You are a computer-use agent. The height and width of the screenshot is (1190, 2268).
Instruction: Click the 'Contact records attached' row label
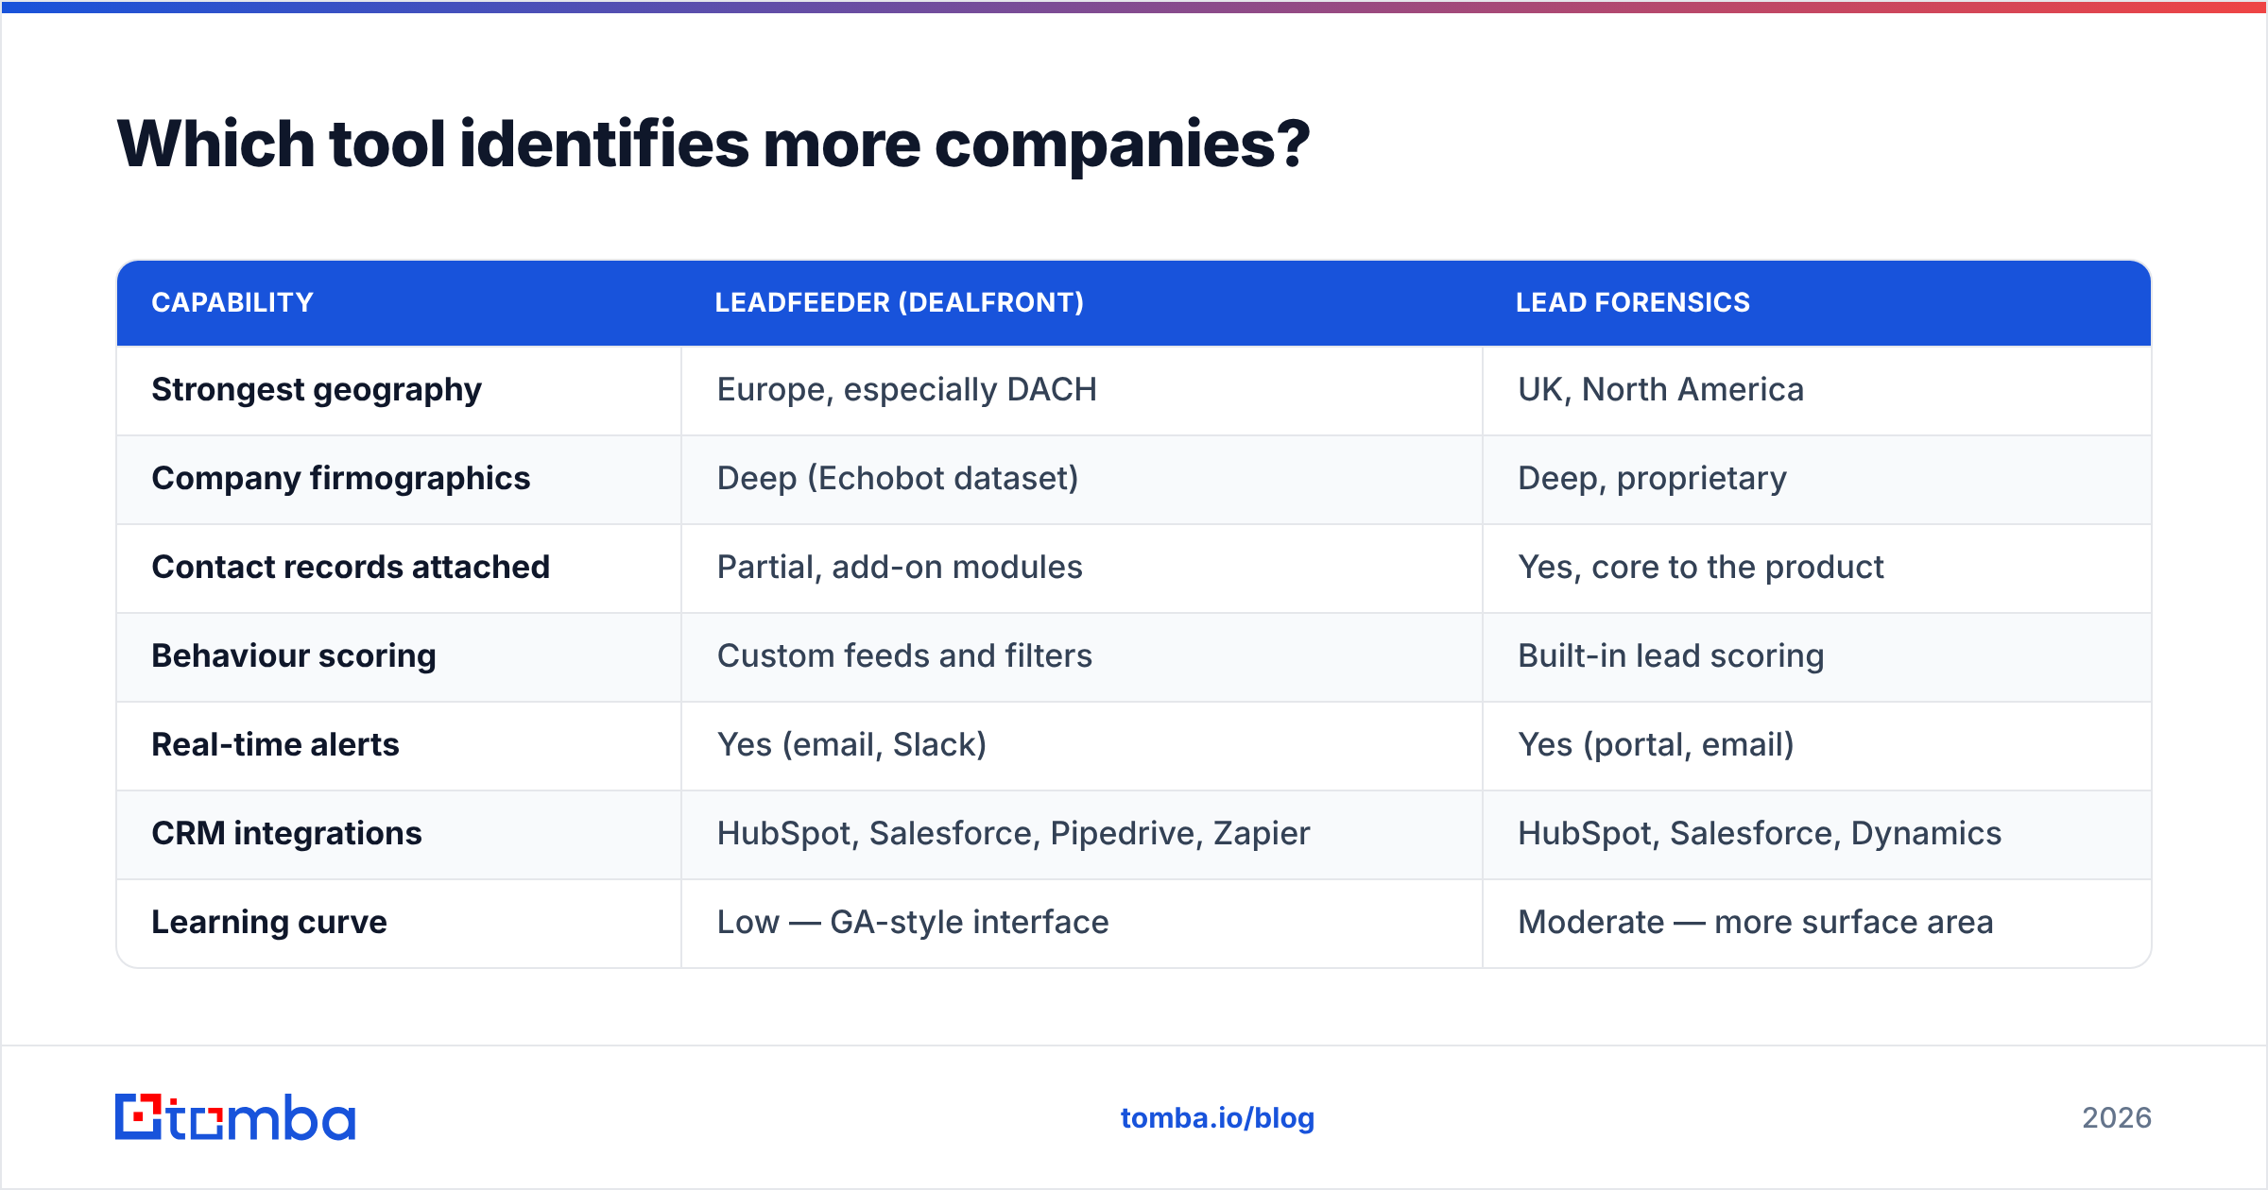pyautogui.click(x=351, y=568)
